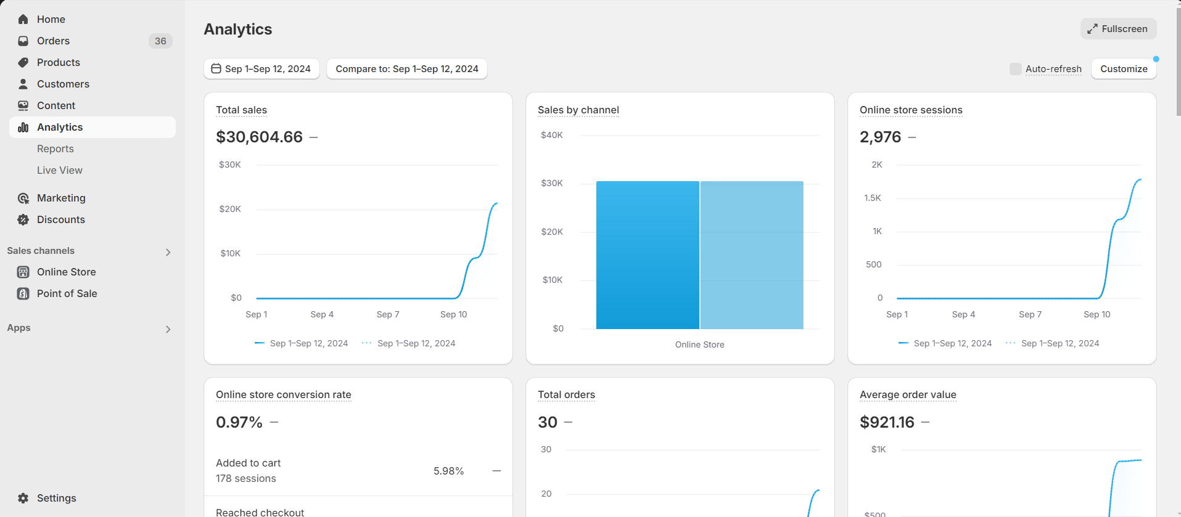Click the Point of Sale icon
This screenshot has height=517, width=1181.
tap(23, 293)
